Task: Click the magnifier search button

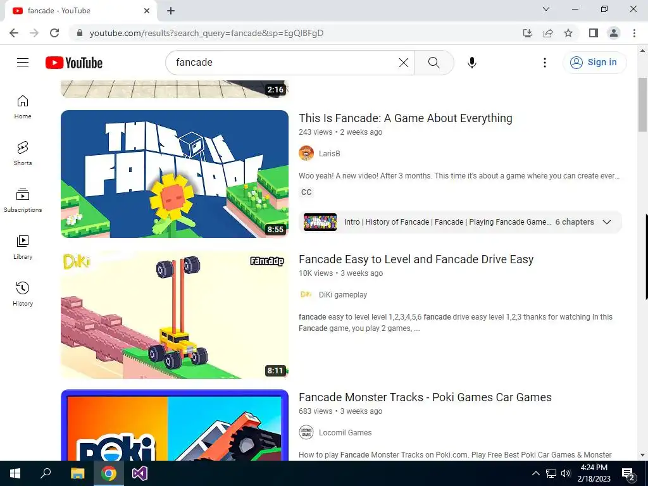Action: tap(434, 63)
